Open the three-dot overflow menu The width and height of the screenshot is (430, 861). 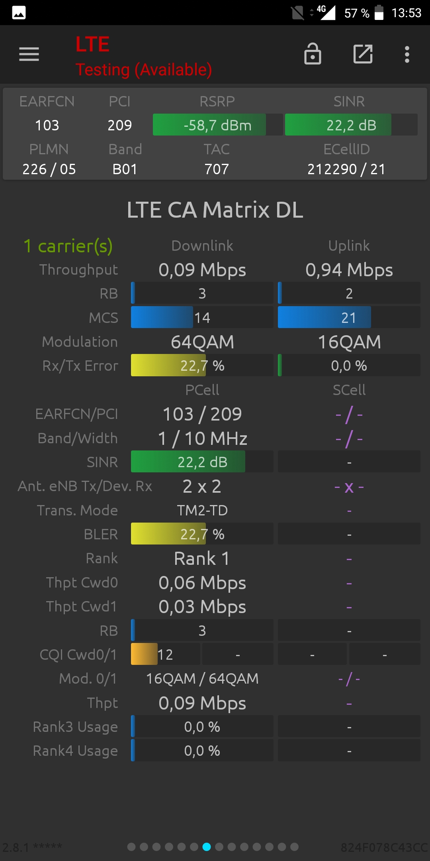[407, 54]
